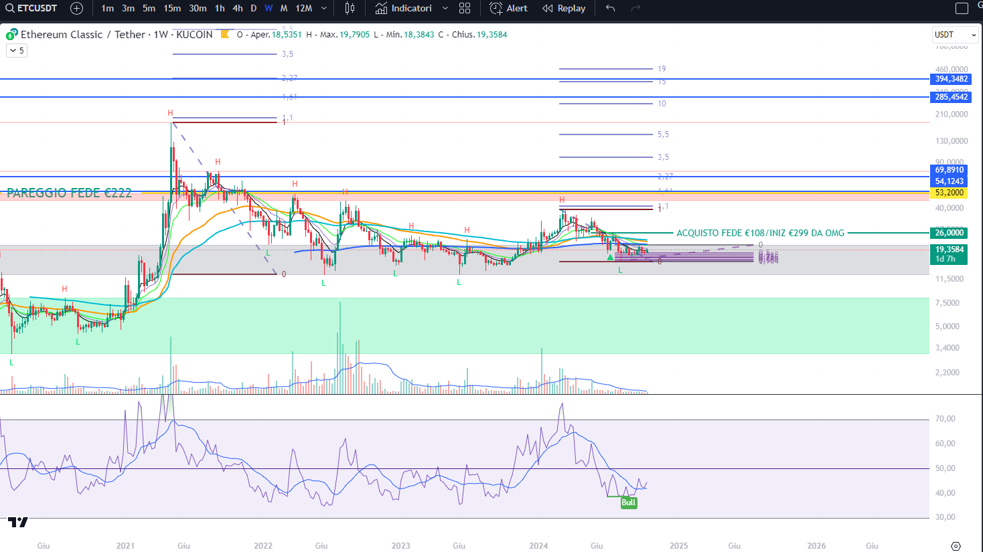Expand the timeframe list dropdown arrow
This screenshot has height=552, width=983.
[324, 9]
